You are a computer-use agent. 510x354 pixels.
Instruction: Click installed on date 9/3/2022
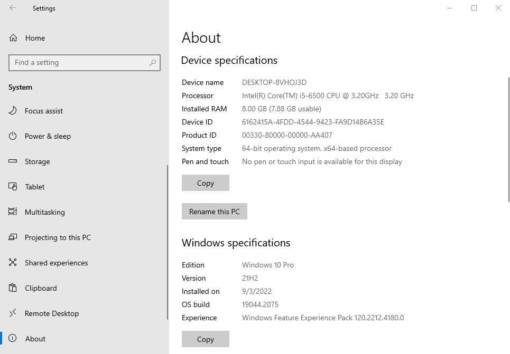tap(257, 291)
